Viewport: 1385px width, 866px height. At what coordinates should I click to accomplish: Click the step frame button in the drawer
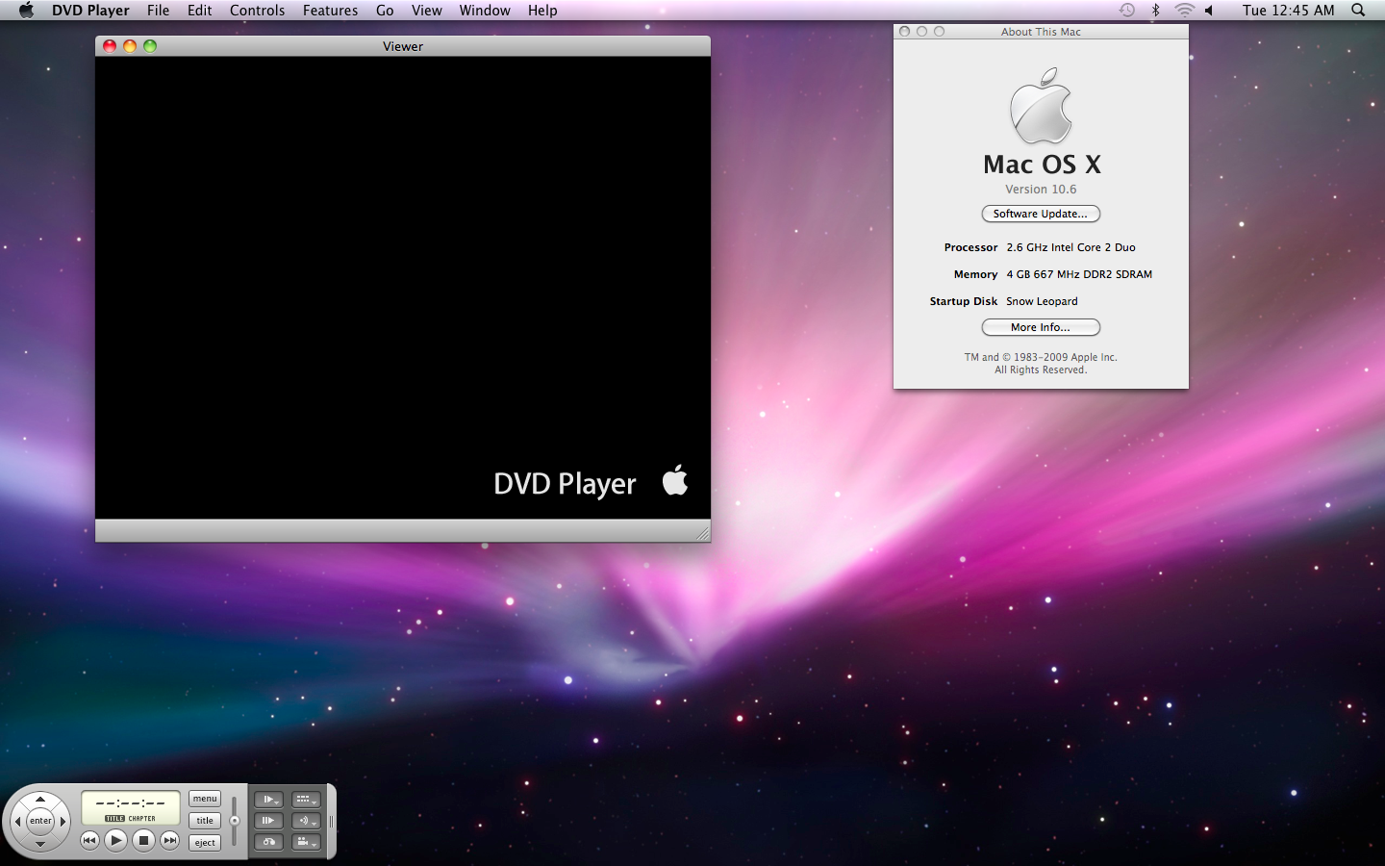coord(268,821)
